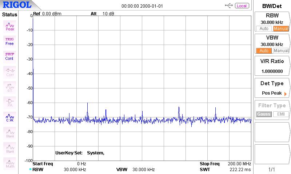Click the SWP Cont sweep icon
The image size is (291, 174).
9,56
